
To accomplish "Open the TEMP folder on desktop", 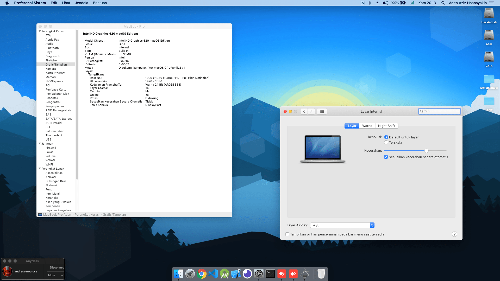I will pyautogui.click(x=489, y=103).
